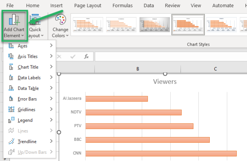Switch to the Page Layout tab
Screen dimensions: 247x161
click(x=88, y=6)
